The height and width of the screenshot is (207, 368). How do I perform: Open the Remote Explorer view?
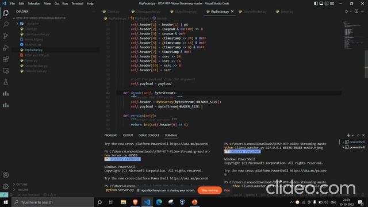click(x=6, y=70)
